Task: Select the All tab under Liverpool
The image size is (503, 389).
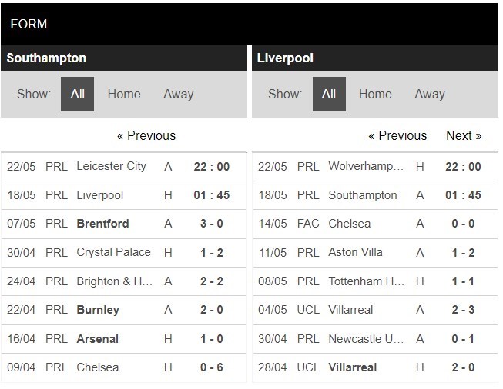Action: pos(329,94)
